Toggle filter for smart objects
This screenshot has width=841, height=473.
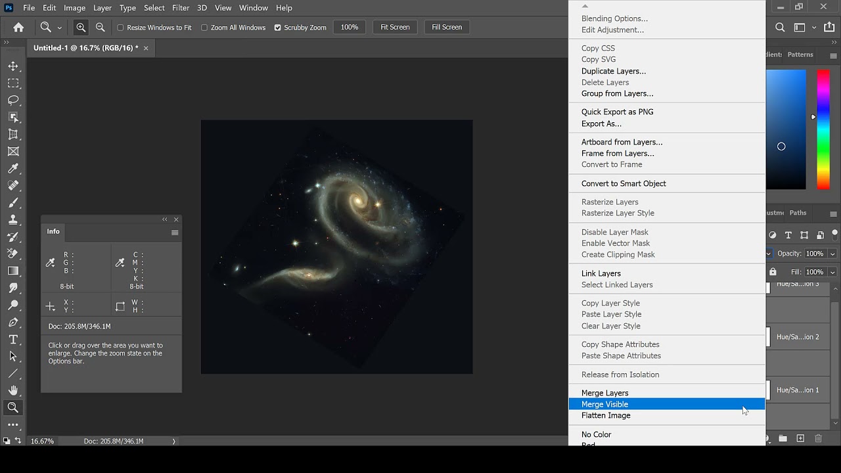tap(820, 235)
